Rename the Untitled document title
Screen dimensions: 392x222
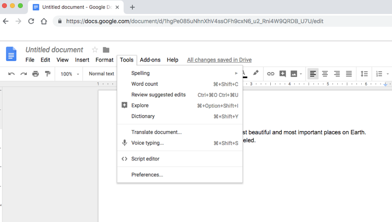[54, 50]
